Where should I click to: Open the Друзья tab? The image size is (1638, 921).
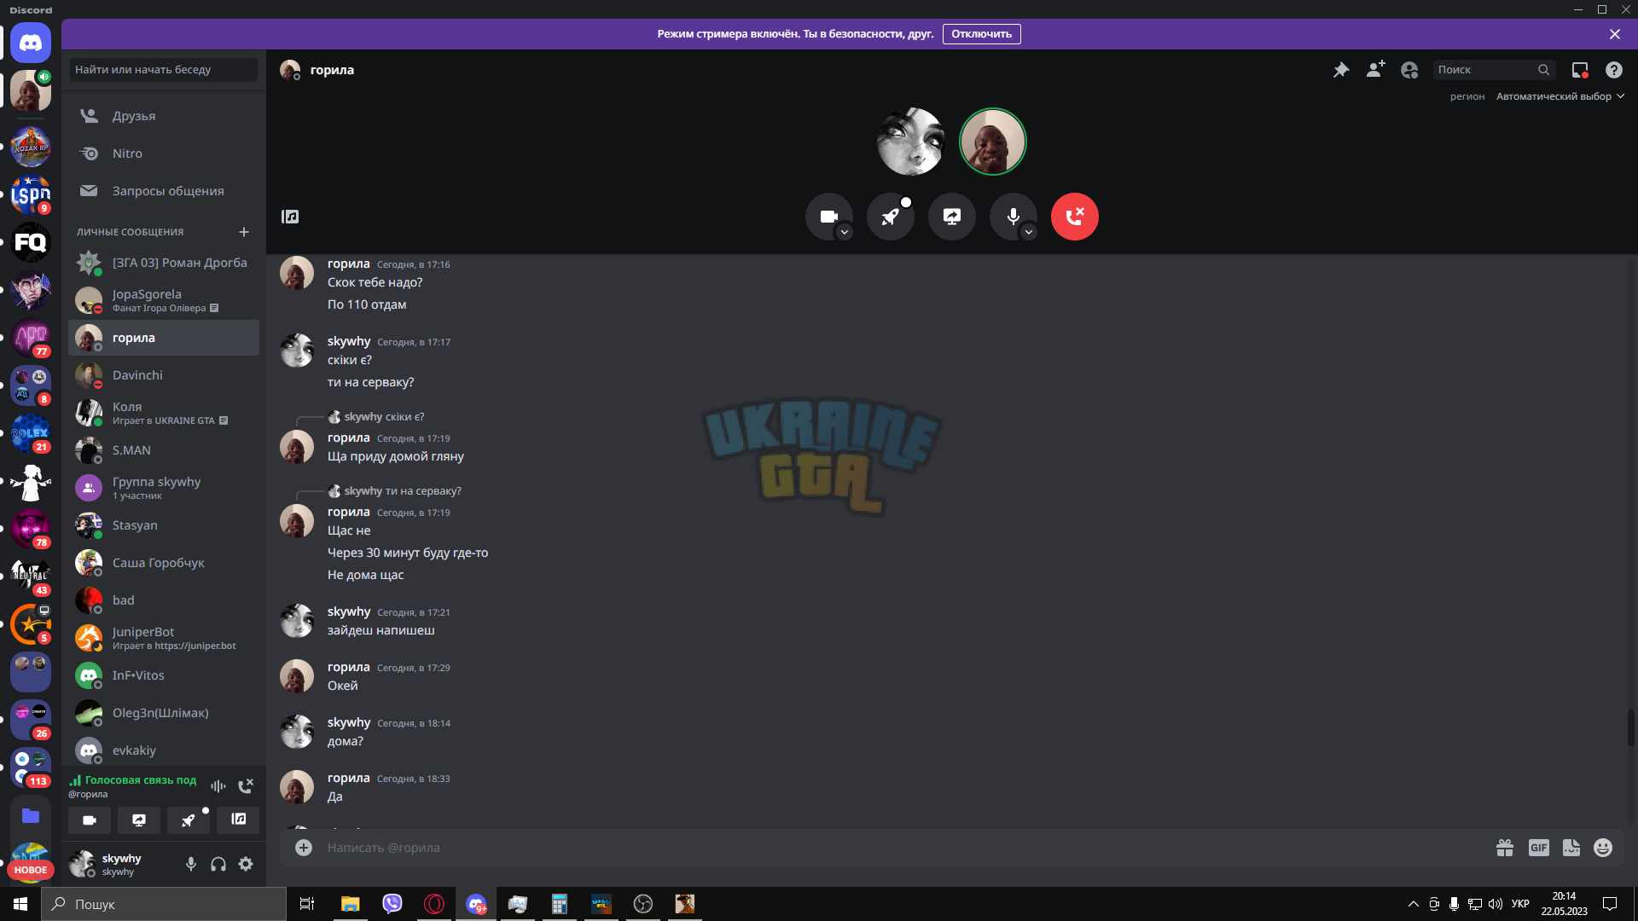click(164, 116)
